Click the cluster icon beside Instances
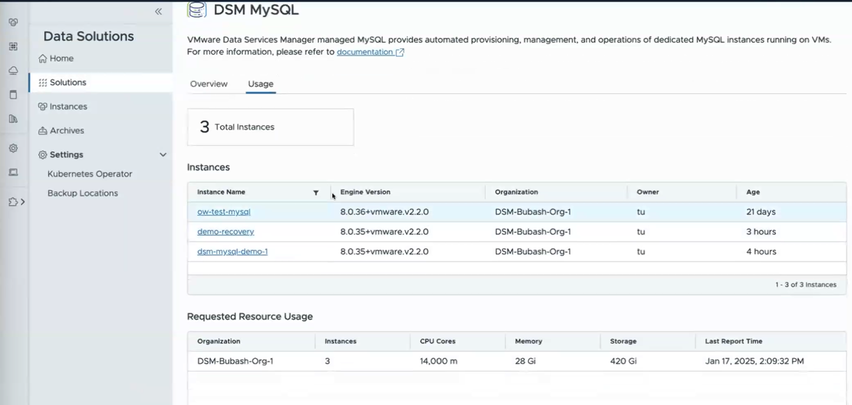This screenshot has height=405, width=852. [x=43, y=107]
